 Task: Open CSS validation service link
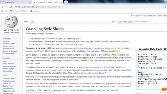103,86
